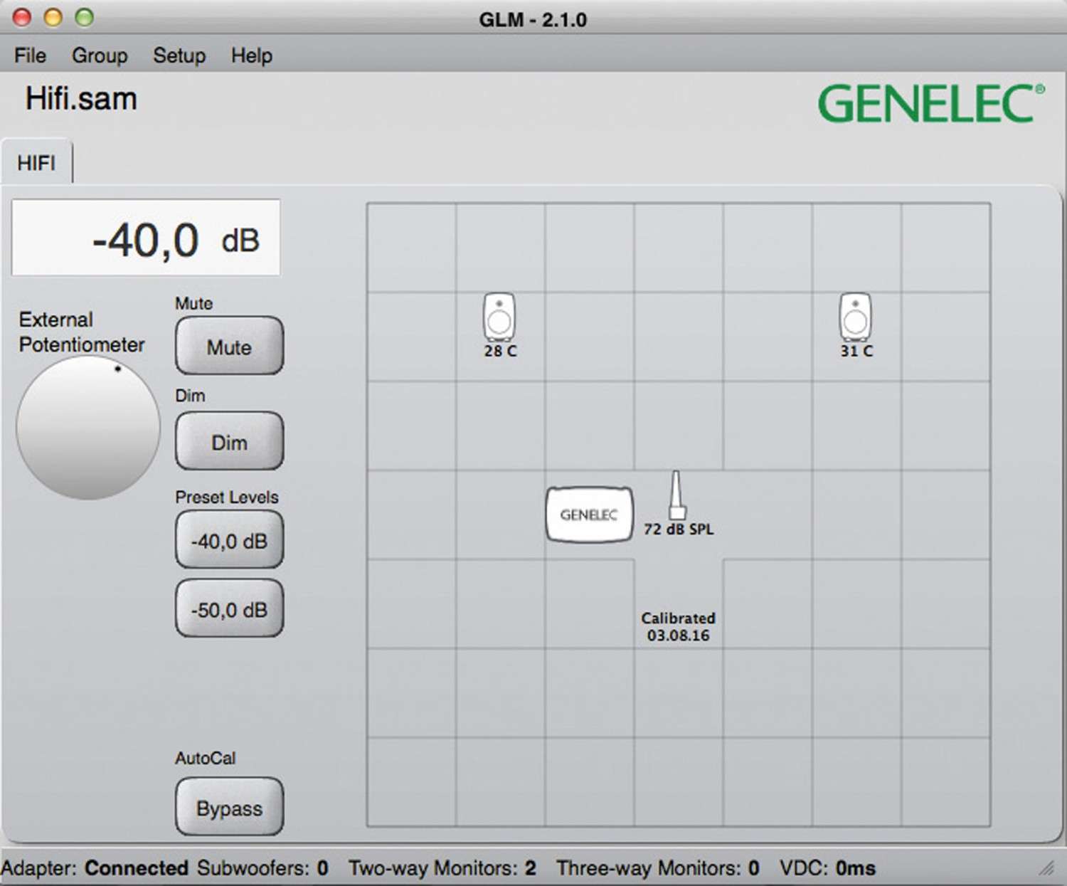
Task: Open the Setup menu
Action: click(x=179, y=56)
